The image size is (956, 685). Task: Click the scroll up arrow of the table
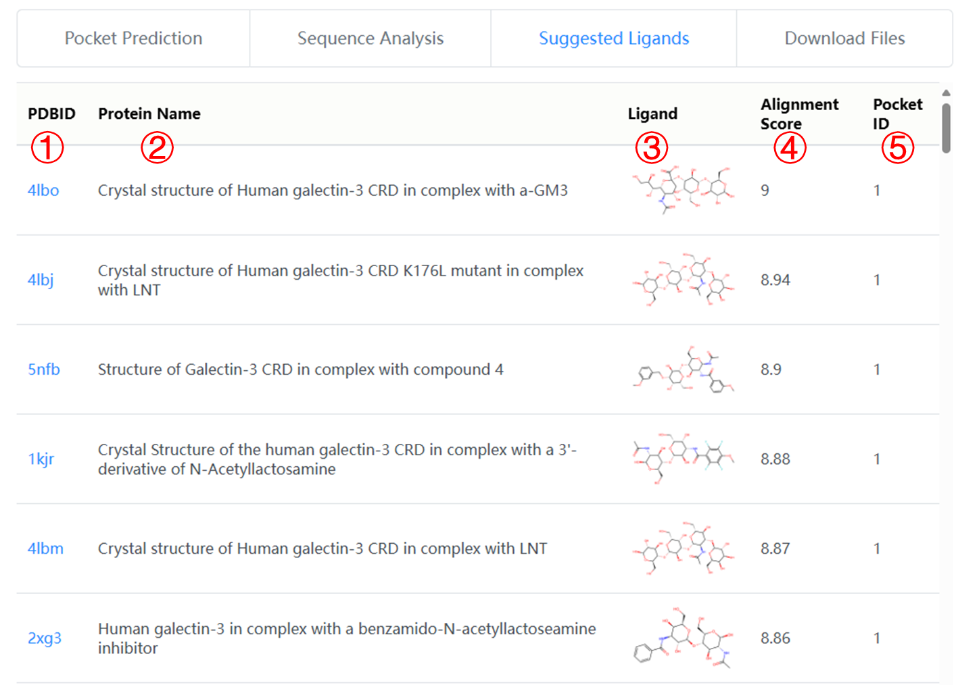946,93
